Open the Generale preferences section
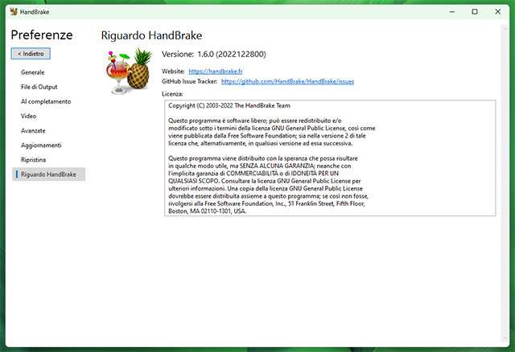Screen dimensions: 515x352 32,72
